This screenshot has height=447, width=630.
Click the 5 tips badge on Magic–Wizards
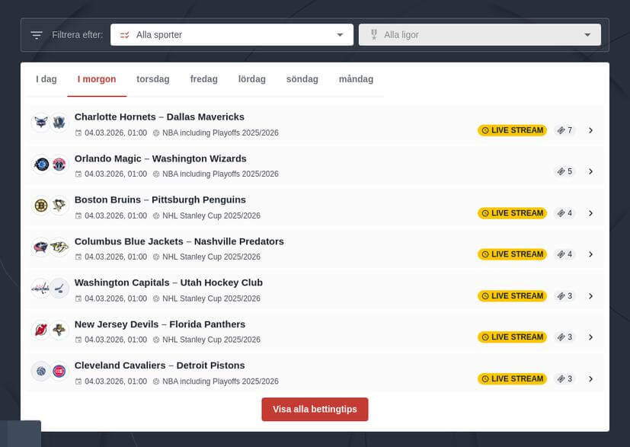pos(564,171)
